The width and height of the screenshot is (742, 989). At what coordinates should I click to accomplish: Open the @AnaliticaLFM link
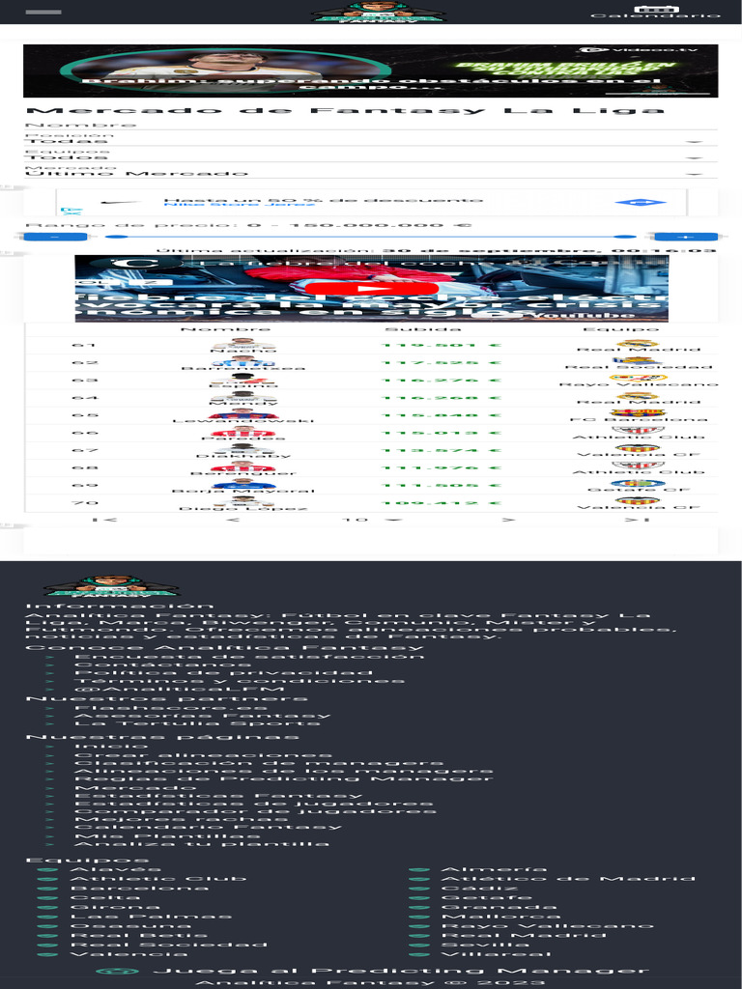click(179, 690)
